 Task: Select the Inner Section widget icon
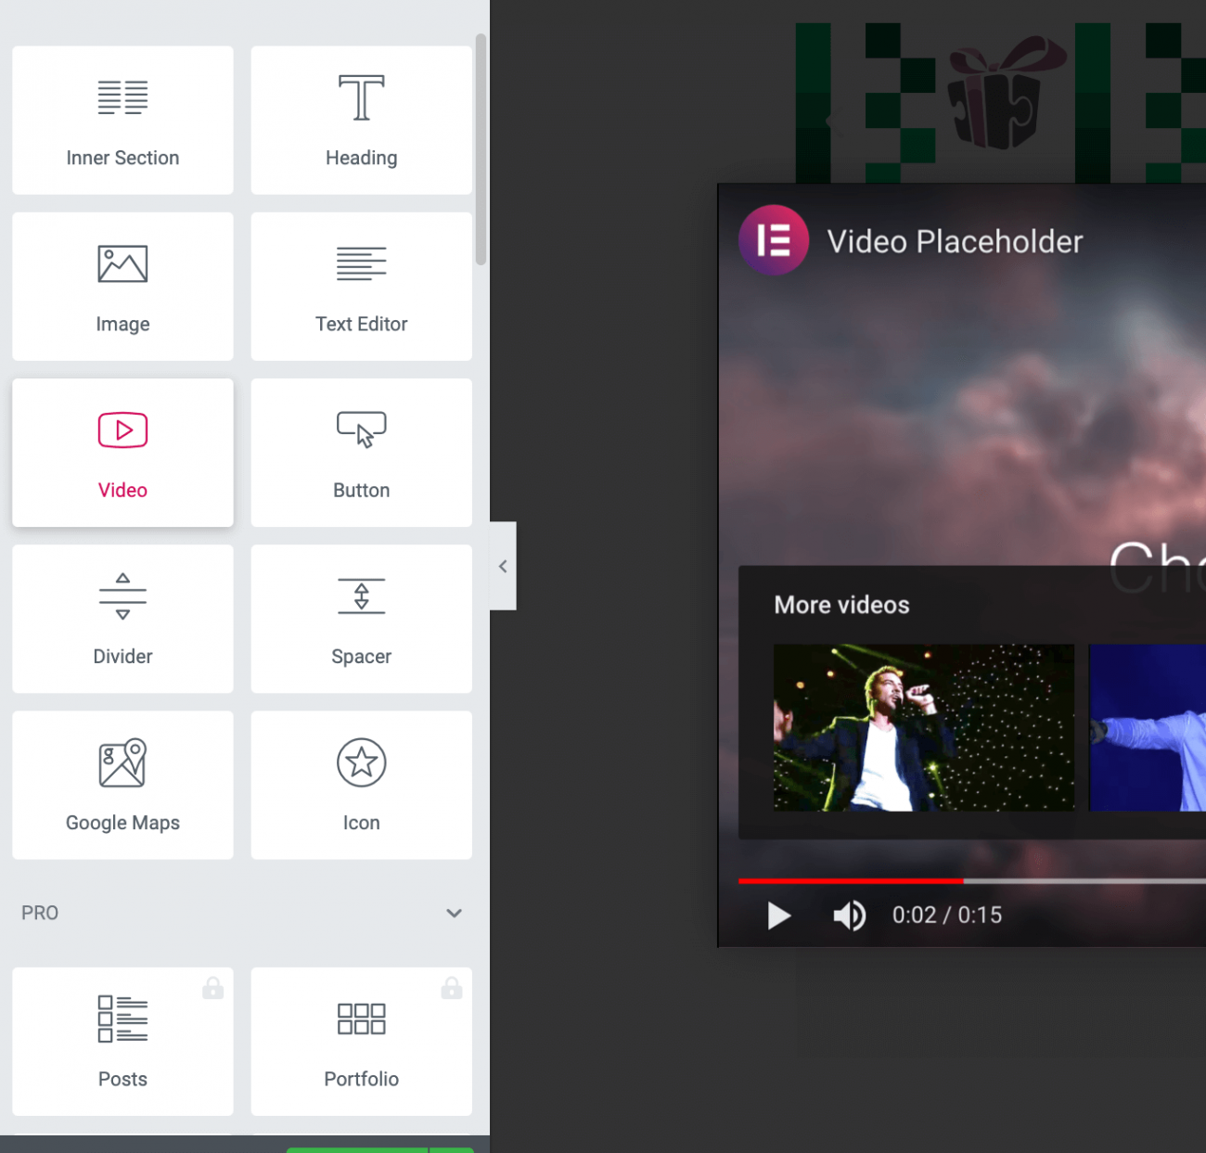click(x=122, y=98)
